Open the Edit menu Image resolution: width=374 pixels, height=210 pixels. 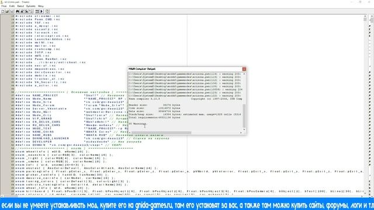point(12,6)
